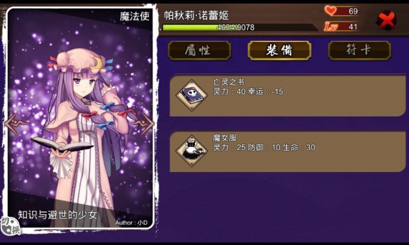The width and height of the screenshot is (409, 245).
Task: Click the 魔女服 dress icon
Action: tap(192, 151)
